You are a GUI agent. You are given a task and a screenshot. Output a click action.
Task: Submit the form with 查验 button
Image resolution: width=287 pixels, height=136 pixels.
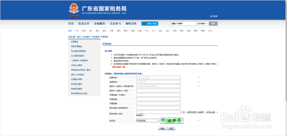[x=162, y=129]
